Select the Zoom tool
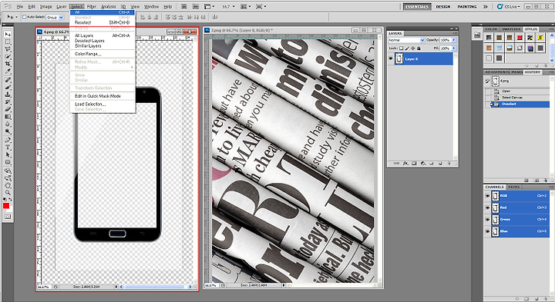Viewport: 555px width, 302px height. (8, 193)
